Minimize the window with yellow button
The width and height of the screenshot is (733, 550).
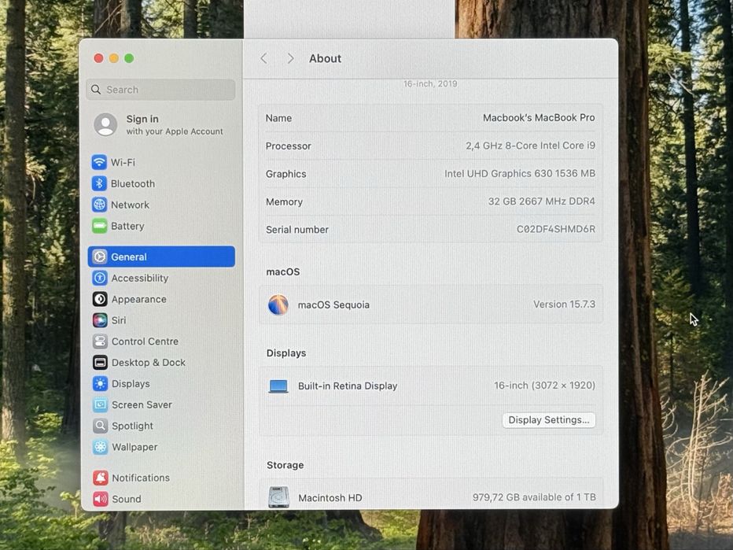click(x=113, y=58)
